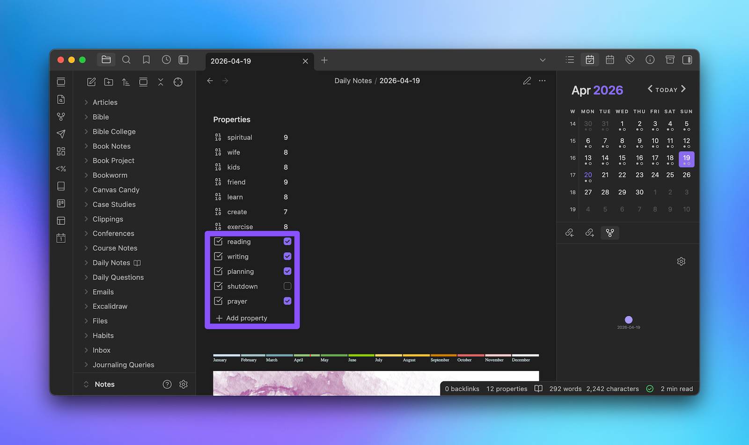Open the tab list dropdown chevron

tap(543, 60)
